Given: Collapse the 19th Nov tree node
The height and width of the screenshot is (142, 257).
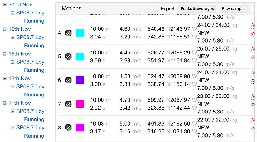Looking at the screenshot, I should click(x=5, y=29).
